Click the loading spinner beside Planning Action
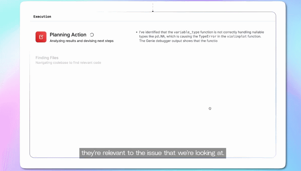Viewport: 301px width, 171px height. click(92, 35)
